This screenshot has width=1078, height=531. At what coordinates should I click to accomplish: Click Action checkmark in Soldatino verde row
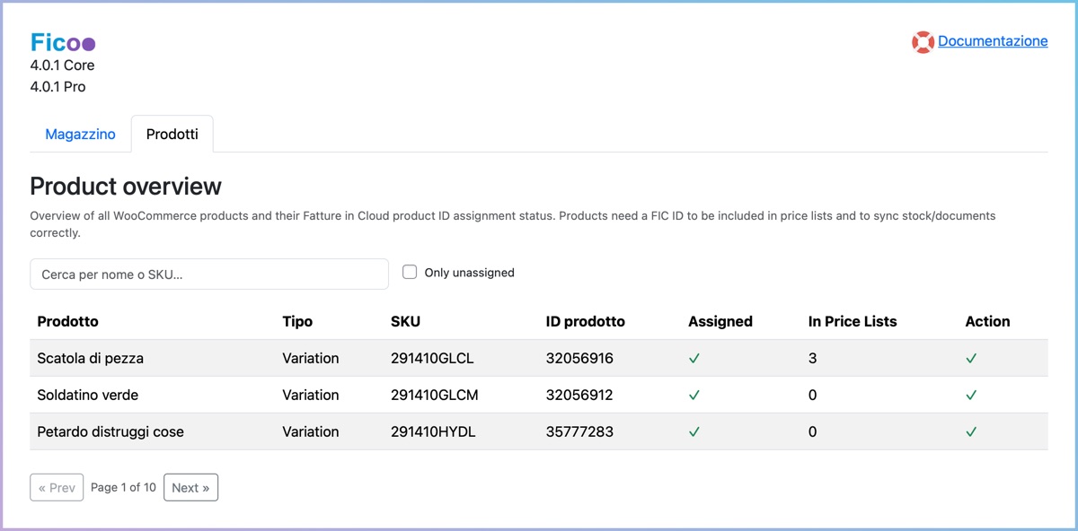pos(971,395)
